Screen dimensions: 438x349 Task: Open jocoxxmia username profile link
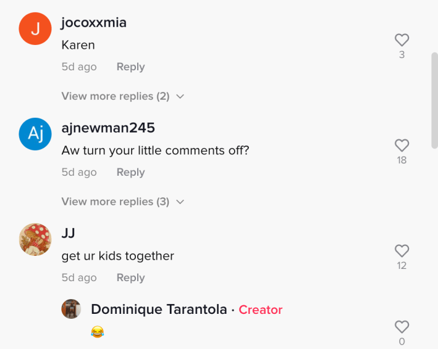(x=94, y=23)
